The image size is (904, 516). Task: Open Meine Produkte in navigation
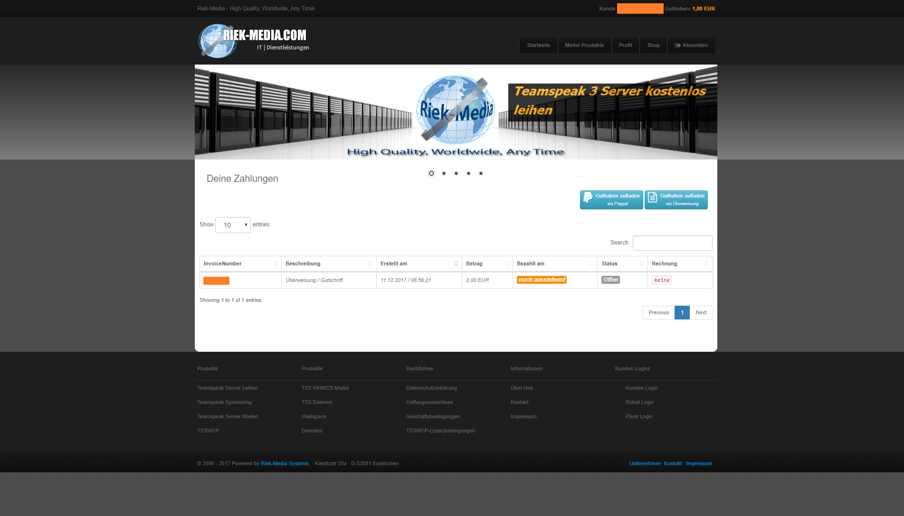(x=584, y=46)
